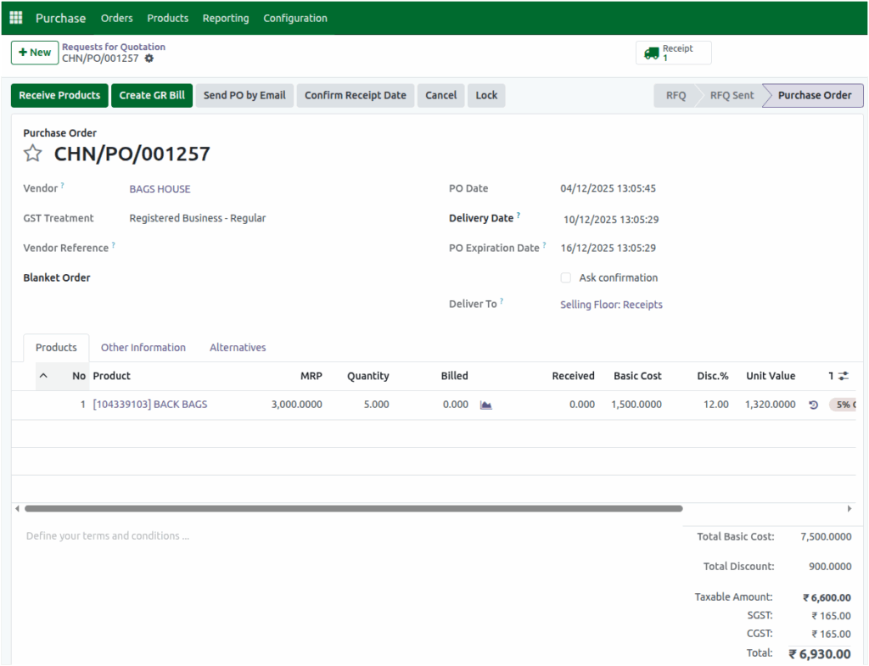Switch to the Other Information tab
This screenshot has height=666, width=869.
[x=143, y=347]
